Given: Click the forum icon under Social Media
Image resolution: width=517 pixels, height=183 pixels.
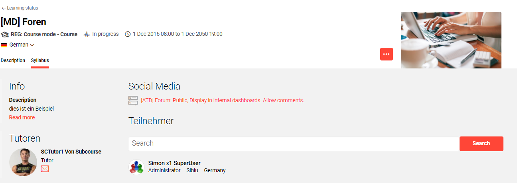Looking at the screenshot, I should [133, 100].
